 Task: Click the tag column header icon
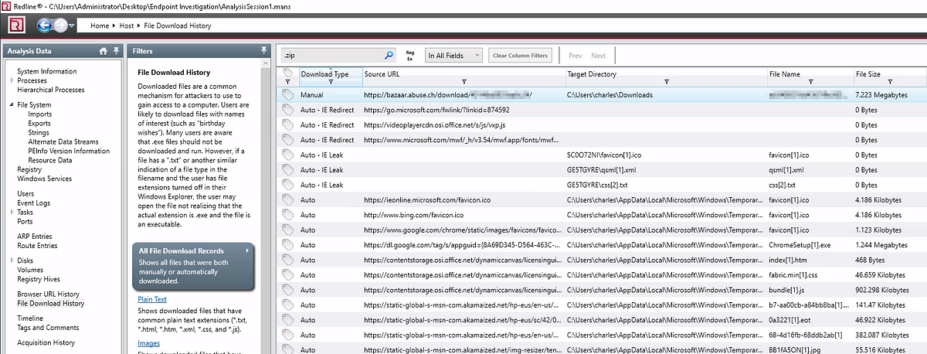[287, 73]
